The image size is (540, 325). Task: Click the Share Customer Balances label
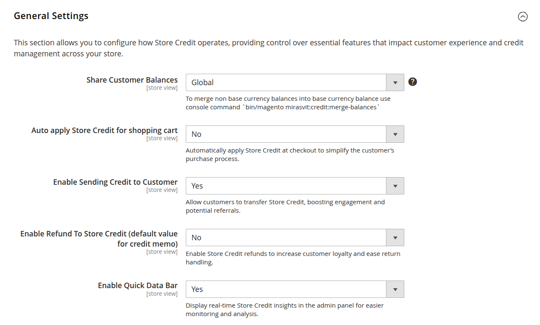point(132,80)
